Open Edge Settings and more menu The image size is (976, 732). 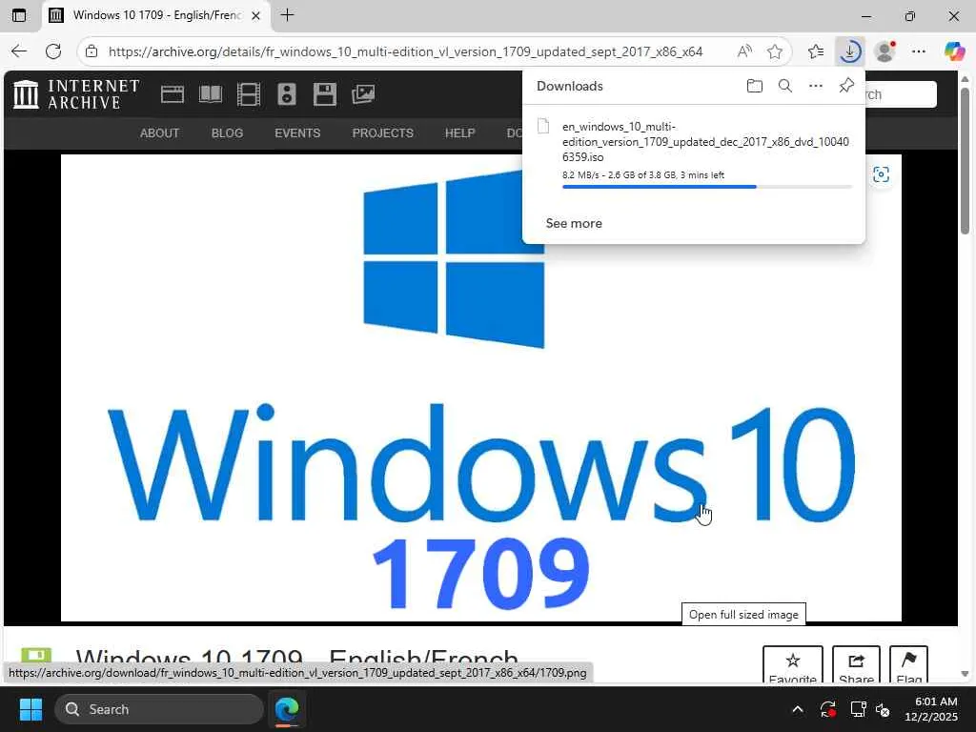pos(919,51)
